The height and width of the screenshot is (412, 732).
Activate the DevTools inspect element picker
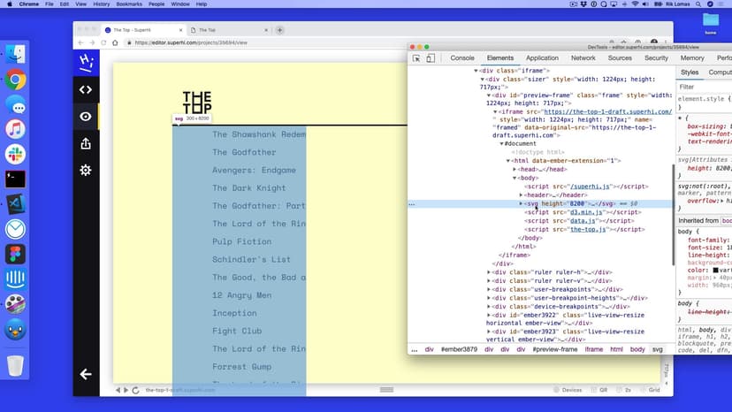point(416,58)
